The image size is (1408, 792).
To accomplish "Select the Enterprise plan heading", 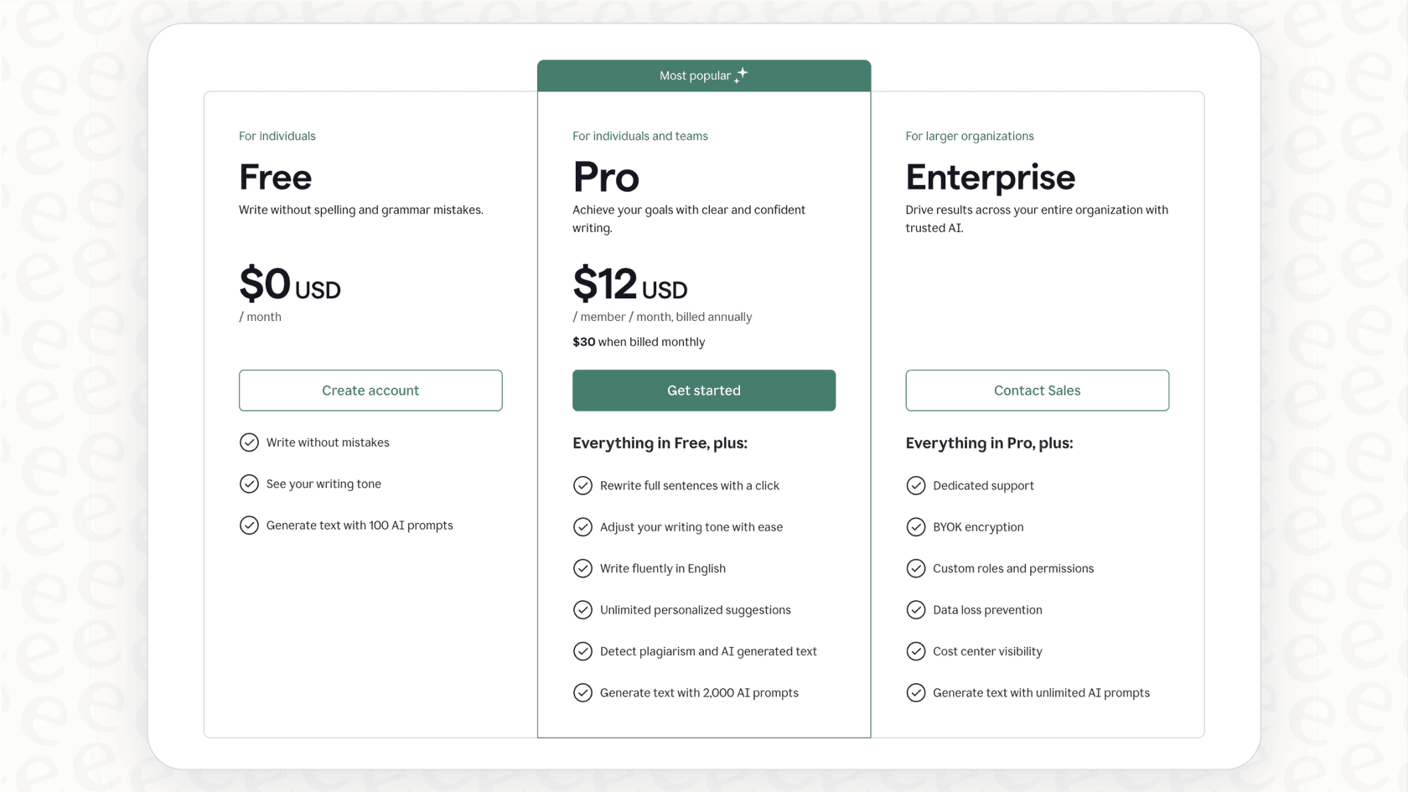I will (990, 178).
